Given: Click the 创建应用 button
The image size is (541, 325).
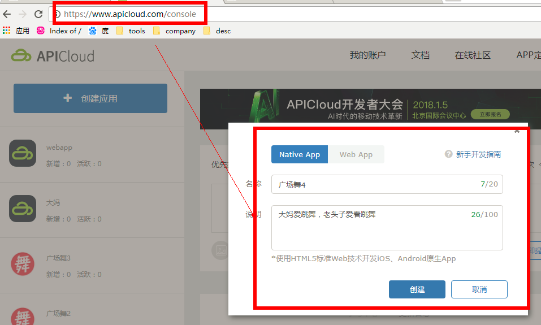Looking at the screenshot, I should pyautogui.click(x=90, y=98).
